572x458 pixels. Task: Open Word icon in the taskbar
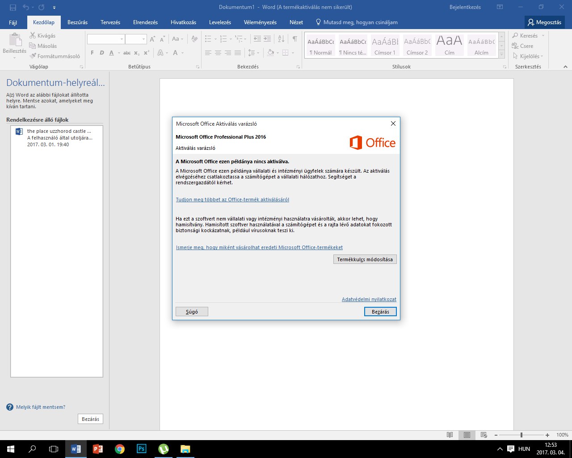(x=76, y=449)
